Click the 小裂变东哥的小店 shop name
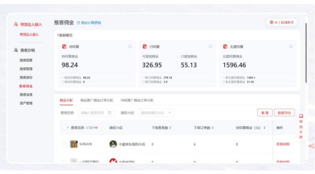 132,144
